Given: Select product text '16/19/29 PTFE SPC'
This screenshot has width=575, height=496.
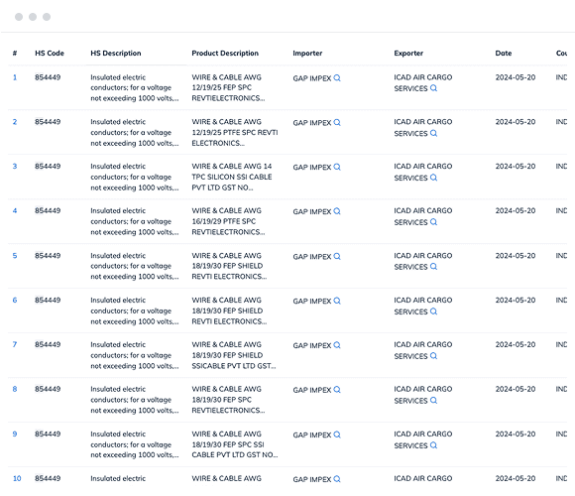Looking at the screenshot, I should pyautogui.click(x=224, y=221).
